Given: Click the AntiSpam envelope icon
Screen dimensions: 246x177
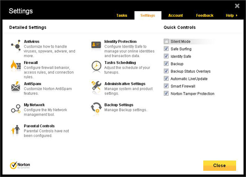Looking at the screenshot, I should 16,87.
